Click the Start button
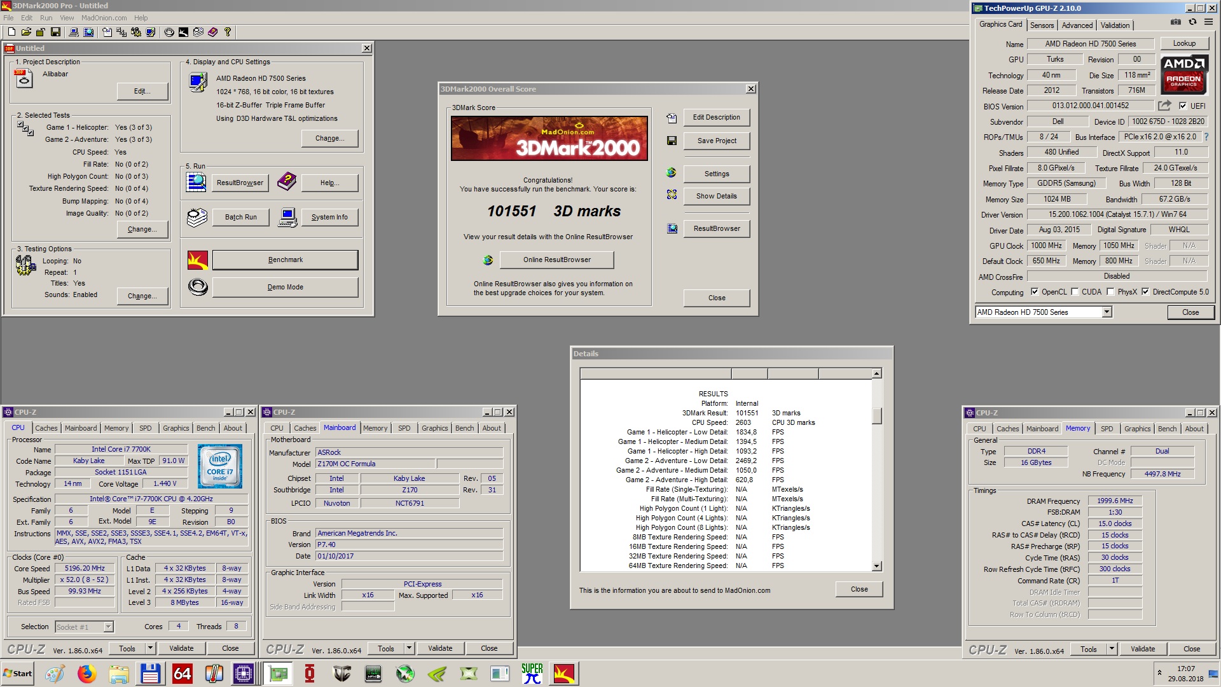 (18, 674)
